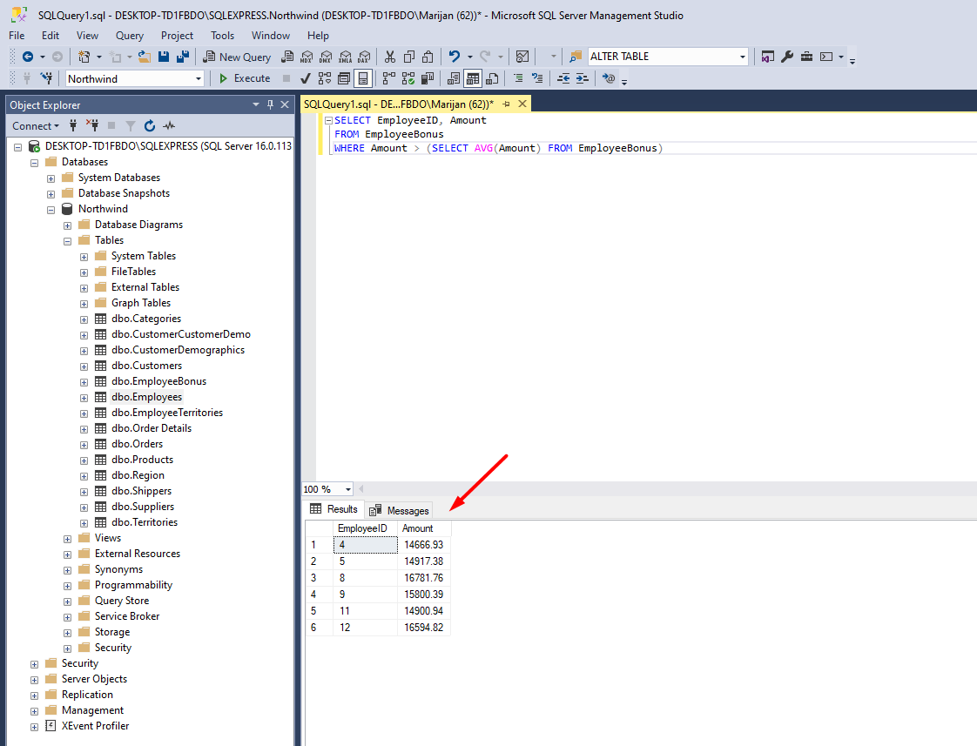Open the Activity Monitor icon
The height and width of the screenshot is (746, 977).
click(x=522, y=57)
